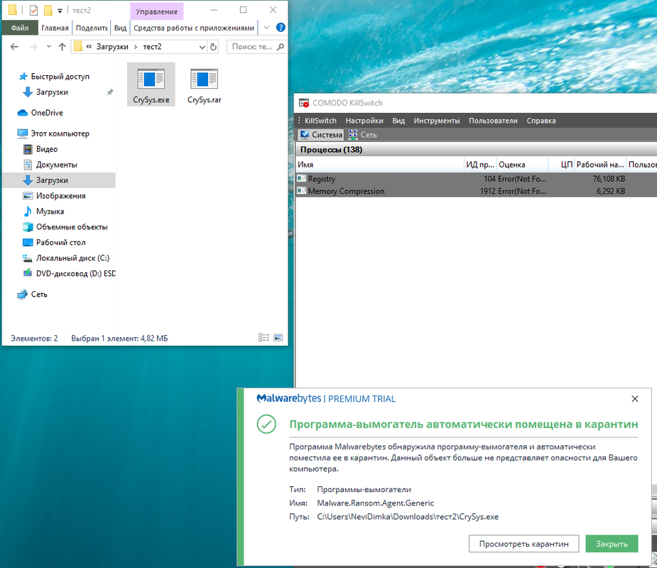Open recent locations dropdown arrow
Screen dimensions: 657x568
point(49,46)
